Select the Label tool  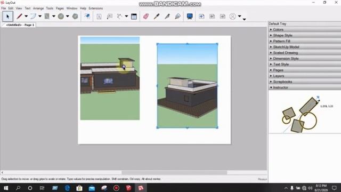[x=110, y=17]
